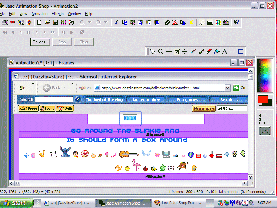Image resolution: width=277 pixels, height=208 pixels.
Task: Select the plus-shaped registration mark tool
Action: (x=169, y=52)
